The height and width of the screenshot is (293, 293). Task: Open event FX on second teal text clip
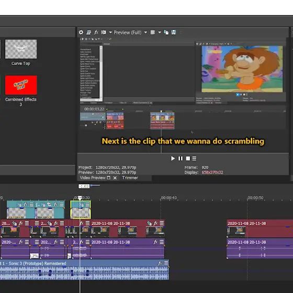tap(55, 204)
